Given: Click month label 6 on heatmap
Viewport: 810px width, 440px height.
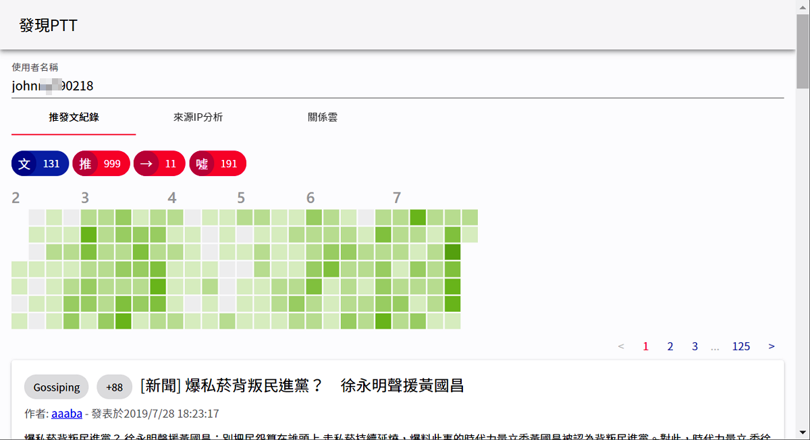Looking at the screenshot, I should click(x=310, y=198).
